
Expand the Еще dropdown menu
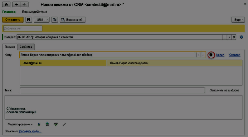239,20
